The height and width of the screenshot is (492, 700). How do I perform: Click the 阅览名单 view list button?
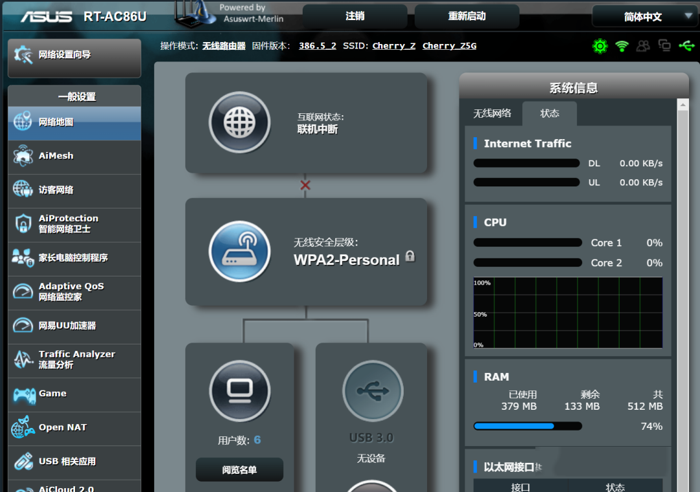239,470
